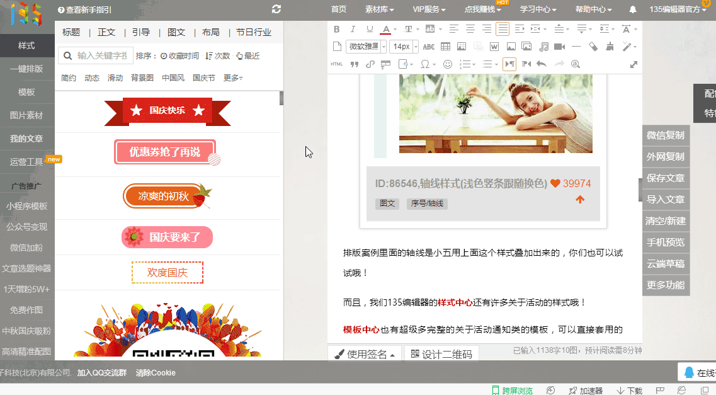Screen dimensions: 716x395
Task: Click the fullscreen expand icon
Action: (x=634, y=64)
